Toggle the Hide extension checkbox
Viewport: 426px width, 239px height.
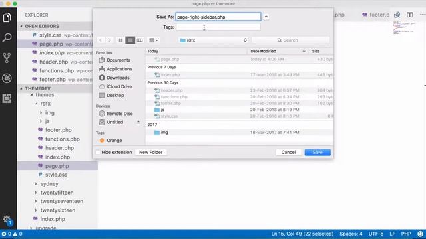[98, 152]
